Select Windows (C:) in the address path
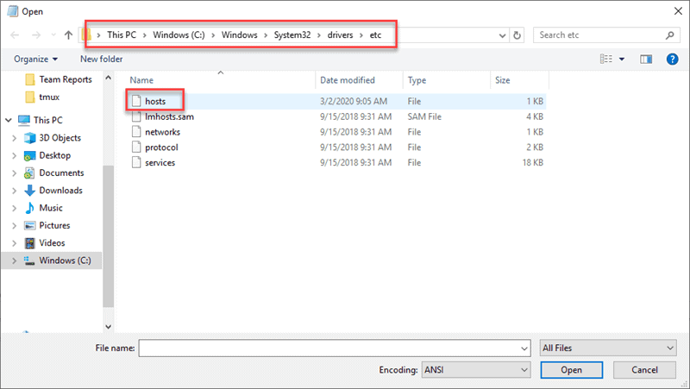Screen dimensions: 690x389 179,35
